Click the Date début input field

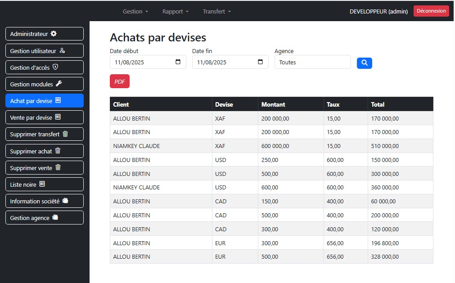142,62
